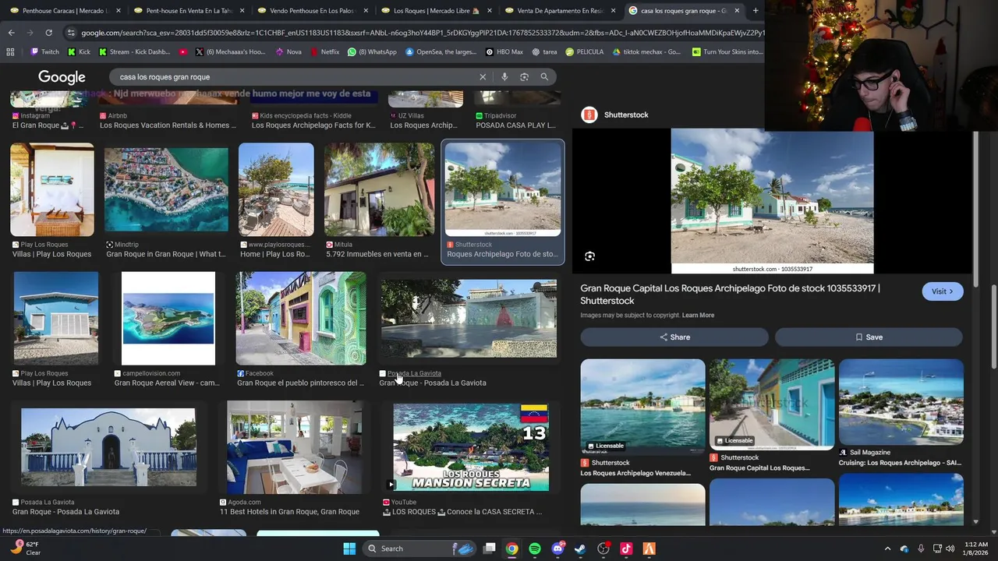
Task: Open the Netflix bookmark
Action: (324, 52)
